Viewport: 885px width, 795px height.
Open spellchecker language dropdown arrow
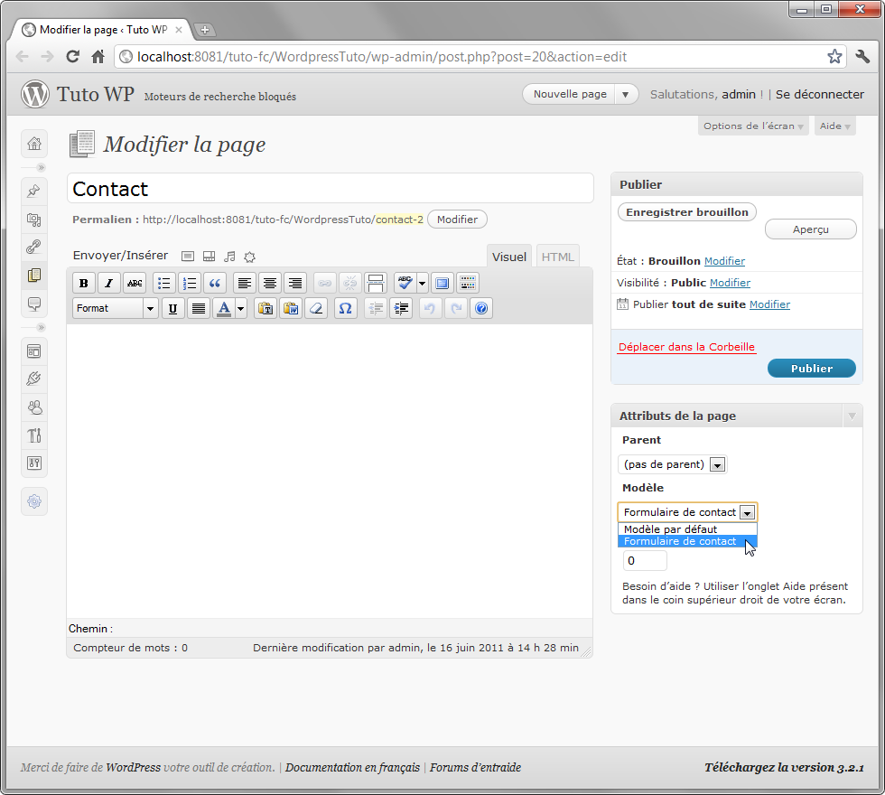pyautogui.click(x=423, y=283)
